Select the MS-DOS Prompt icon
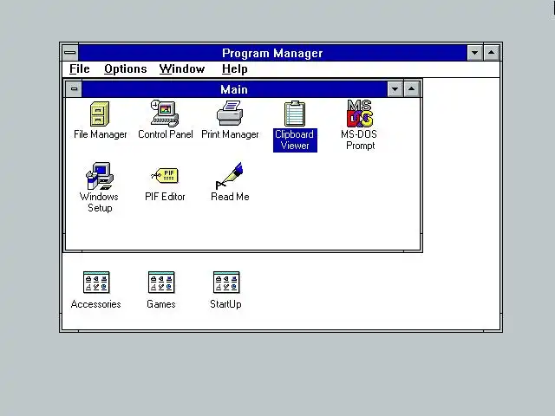Screen dimensions: 555x416 (x=360, y=114)
